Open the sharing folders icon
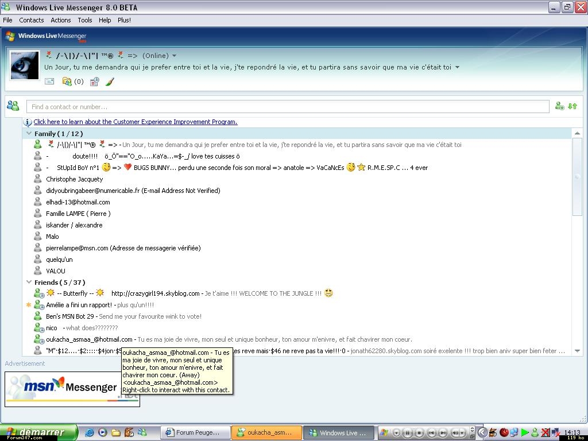Screen dimensions: 588x441 67,82
